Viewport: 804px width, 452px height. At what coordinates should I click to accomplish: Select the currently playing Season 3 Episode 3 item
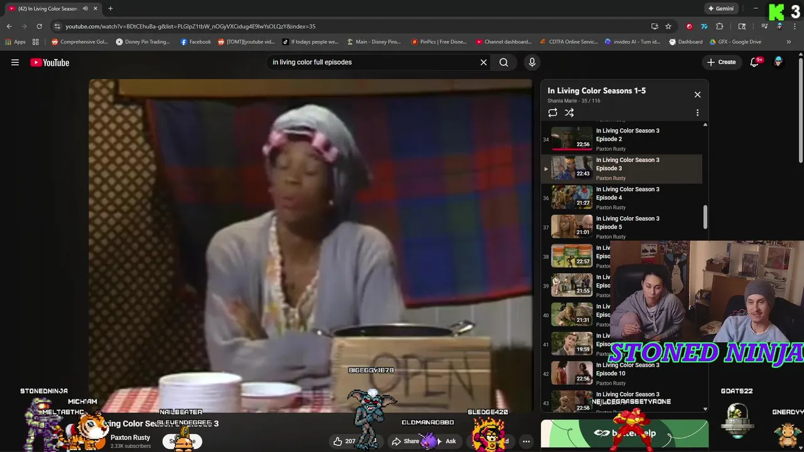[622, 169]
